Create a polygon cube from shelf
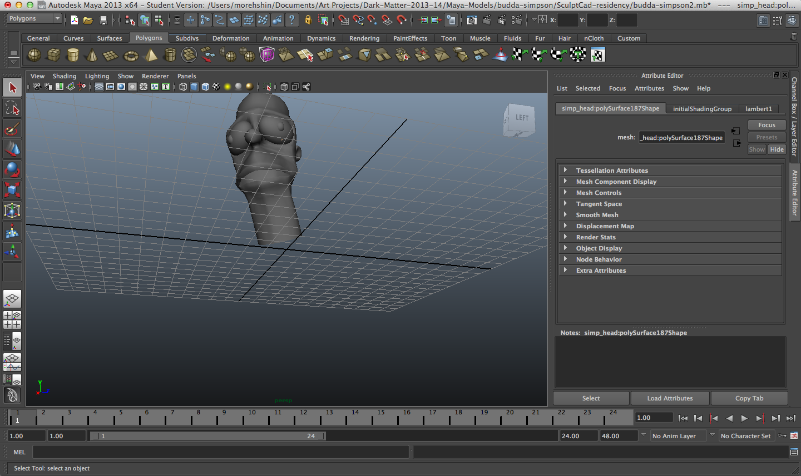This screenshot has height=476, width=801. pos(53,55)
